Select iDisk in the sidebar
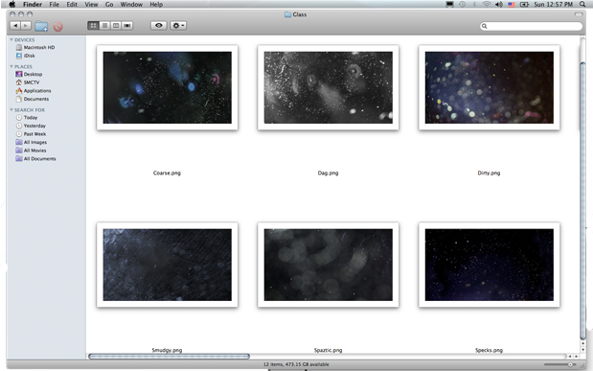Viewport: 593px width, 371px height. click(x=25, y=56)
